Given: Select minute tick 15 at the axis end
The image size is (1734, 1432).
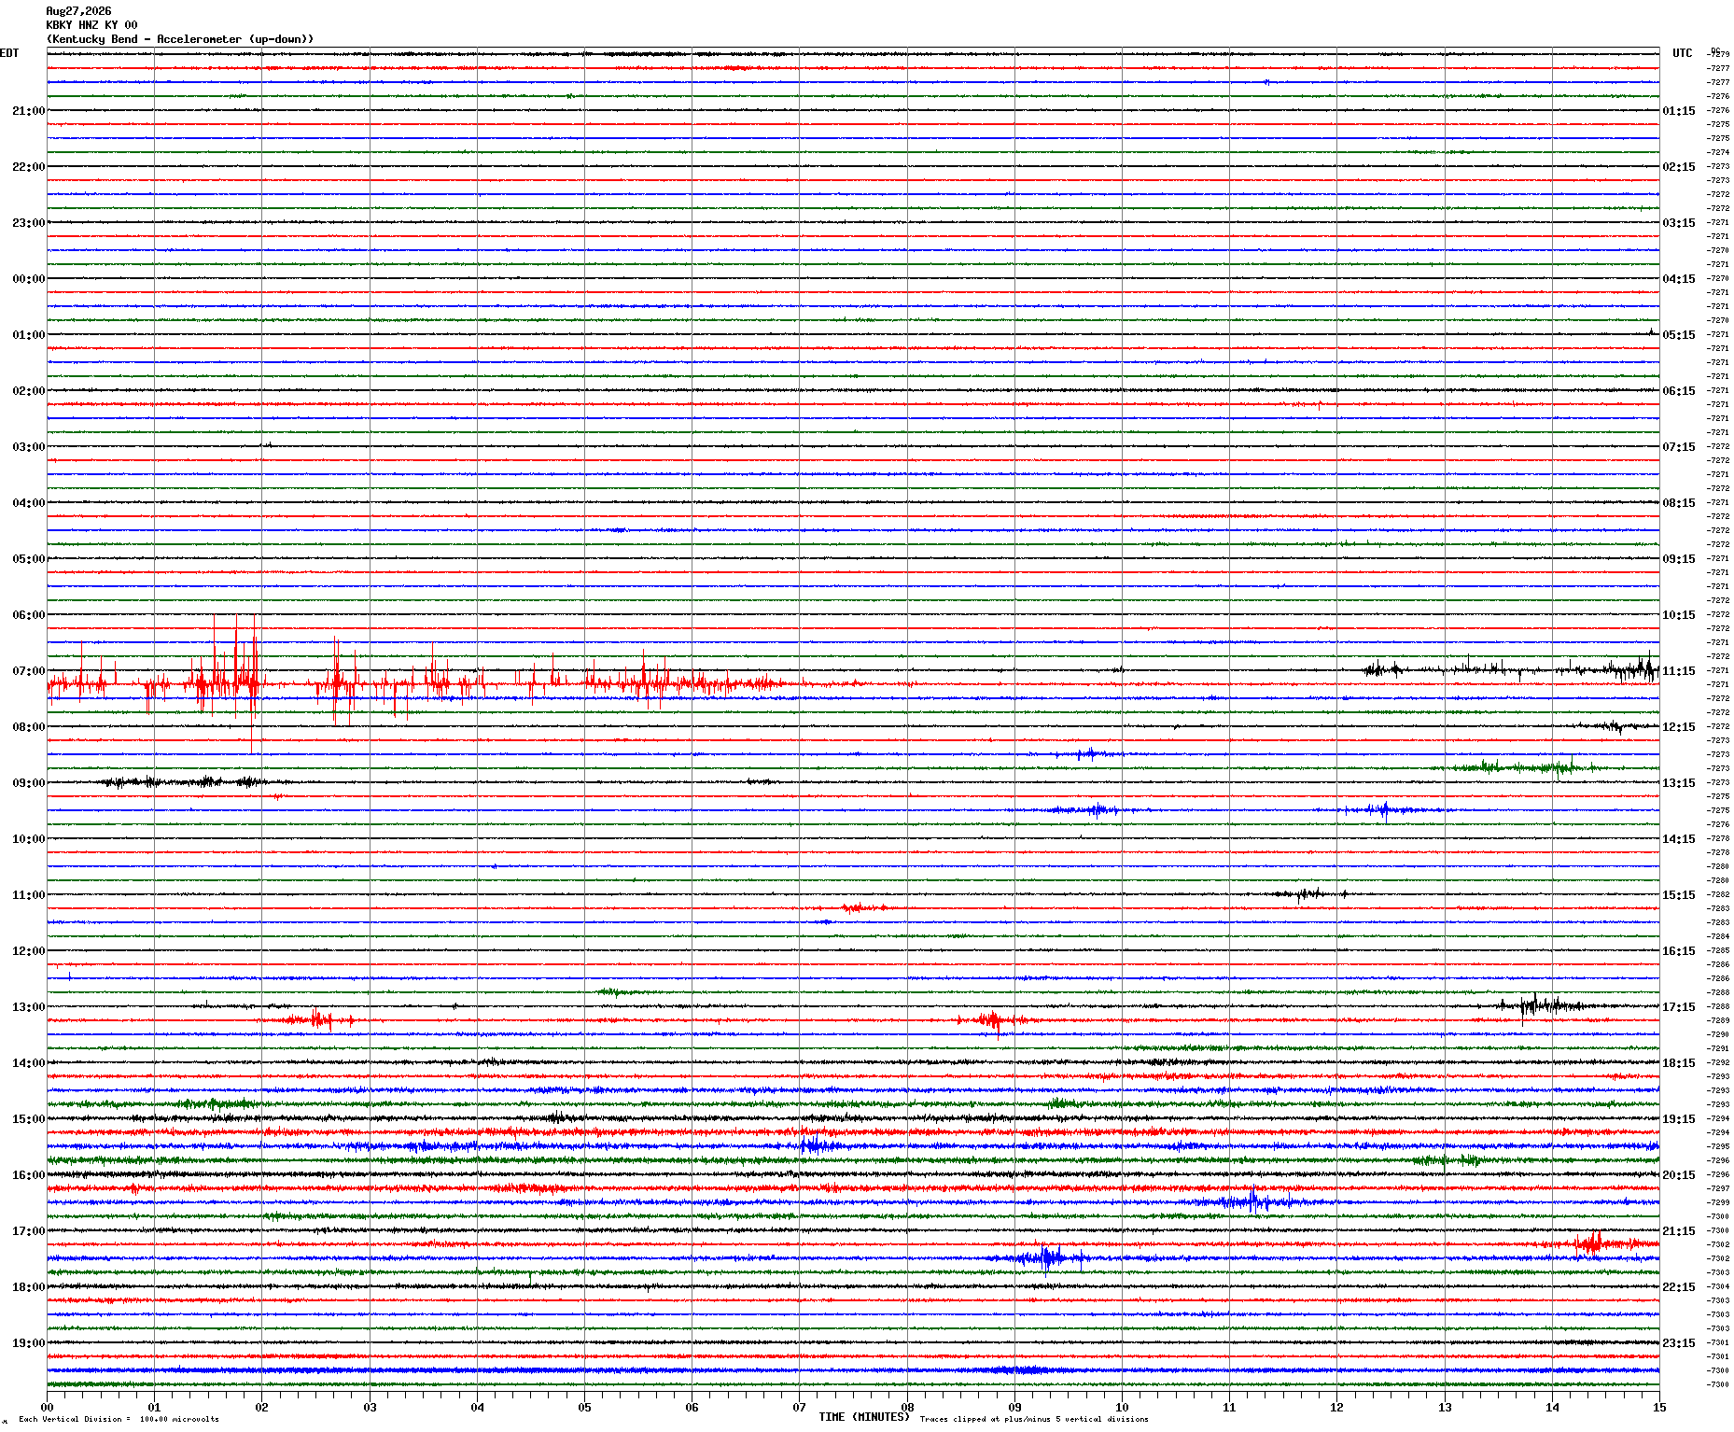Looking at the screenshot, I should (x=1659, y=1407).
